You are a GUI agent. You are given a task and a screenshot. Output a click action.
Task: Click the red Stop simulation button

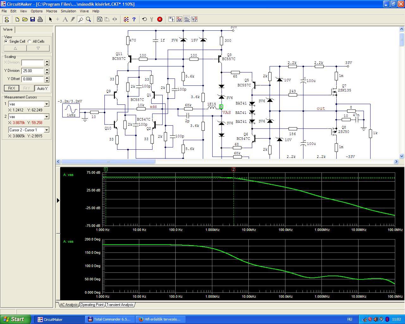pyautogui.click(x=160, y=19)
